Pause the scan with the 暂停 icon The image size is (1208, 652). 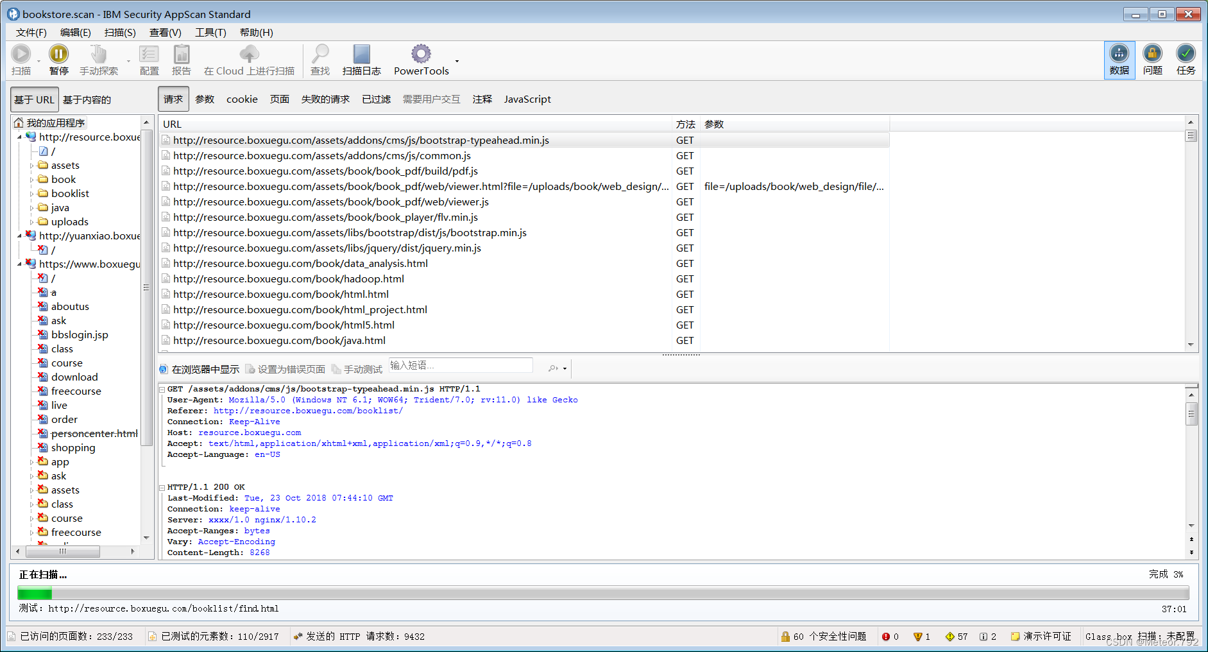[58, 54]
